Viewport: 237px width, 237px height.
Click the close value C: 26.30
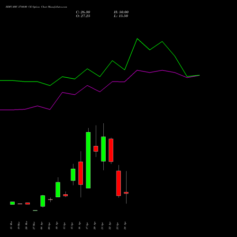click(x=83, y=12)
